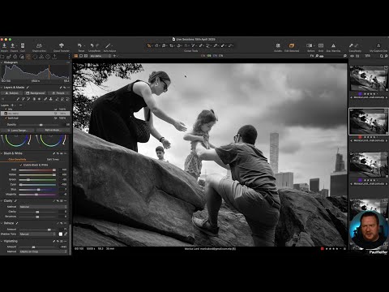Select the Crop cursor tool
389x292 pixels.
tap(171, 45)
